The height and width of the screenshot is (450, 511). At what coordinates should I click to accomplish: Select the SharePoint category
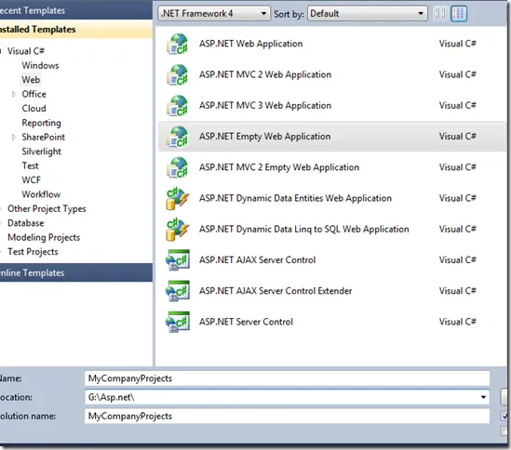tap(44, 137)
